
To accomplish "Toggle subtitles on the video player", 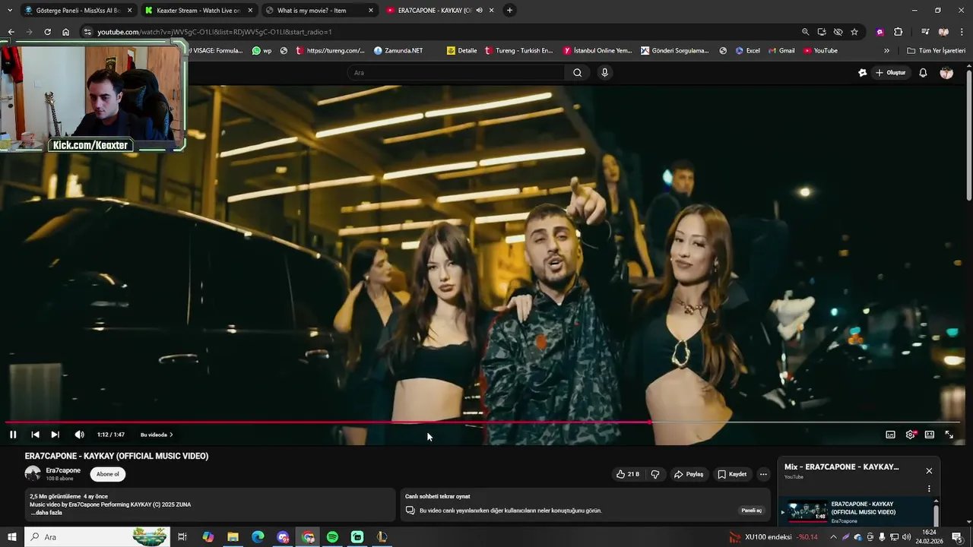I will pos(890,435).
